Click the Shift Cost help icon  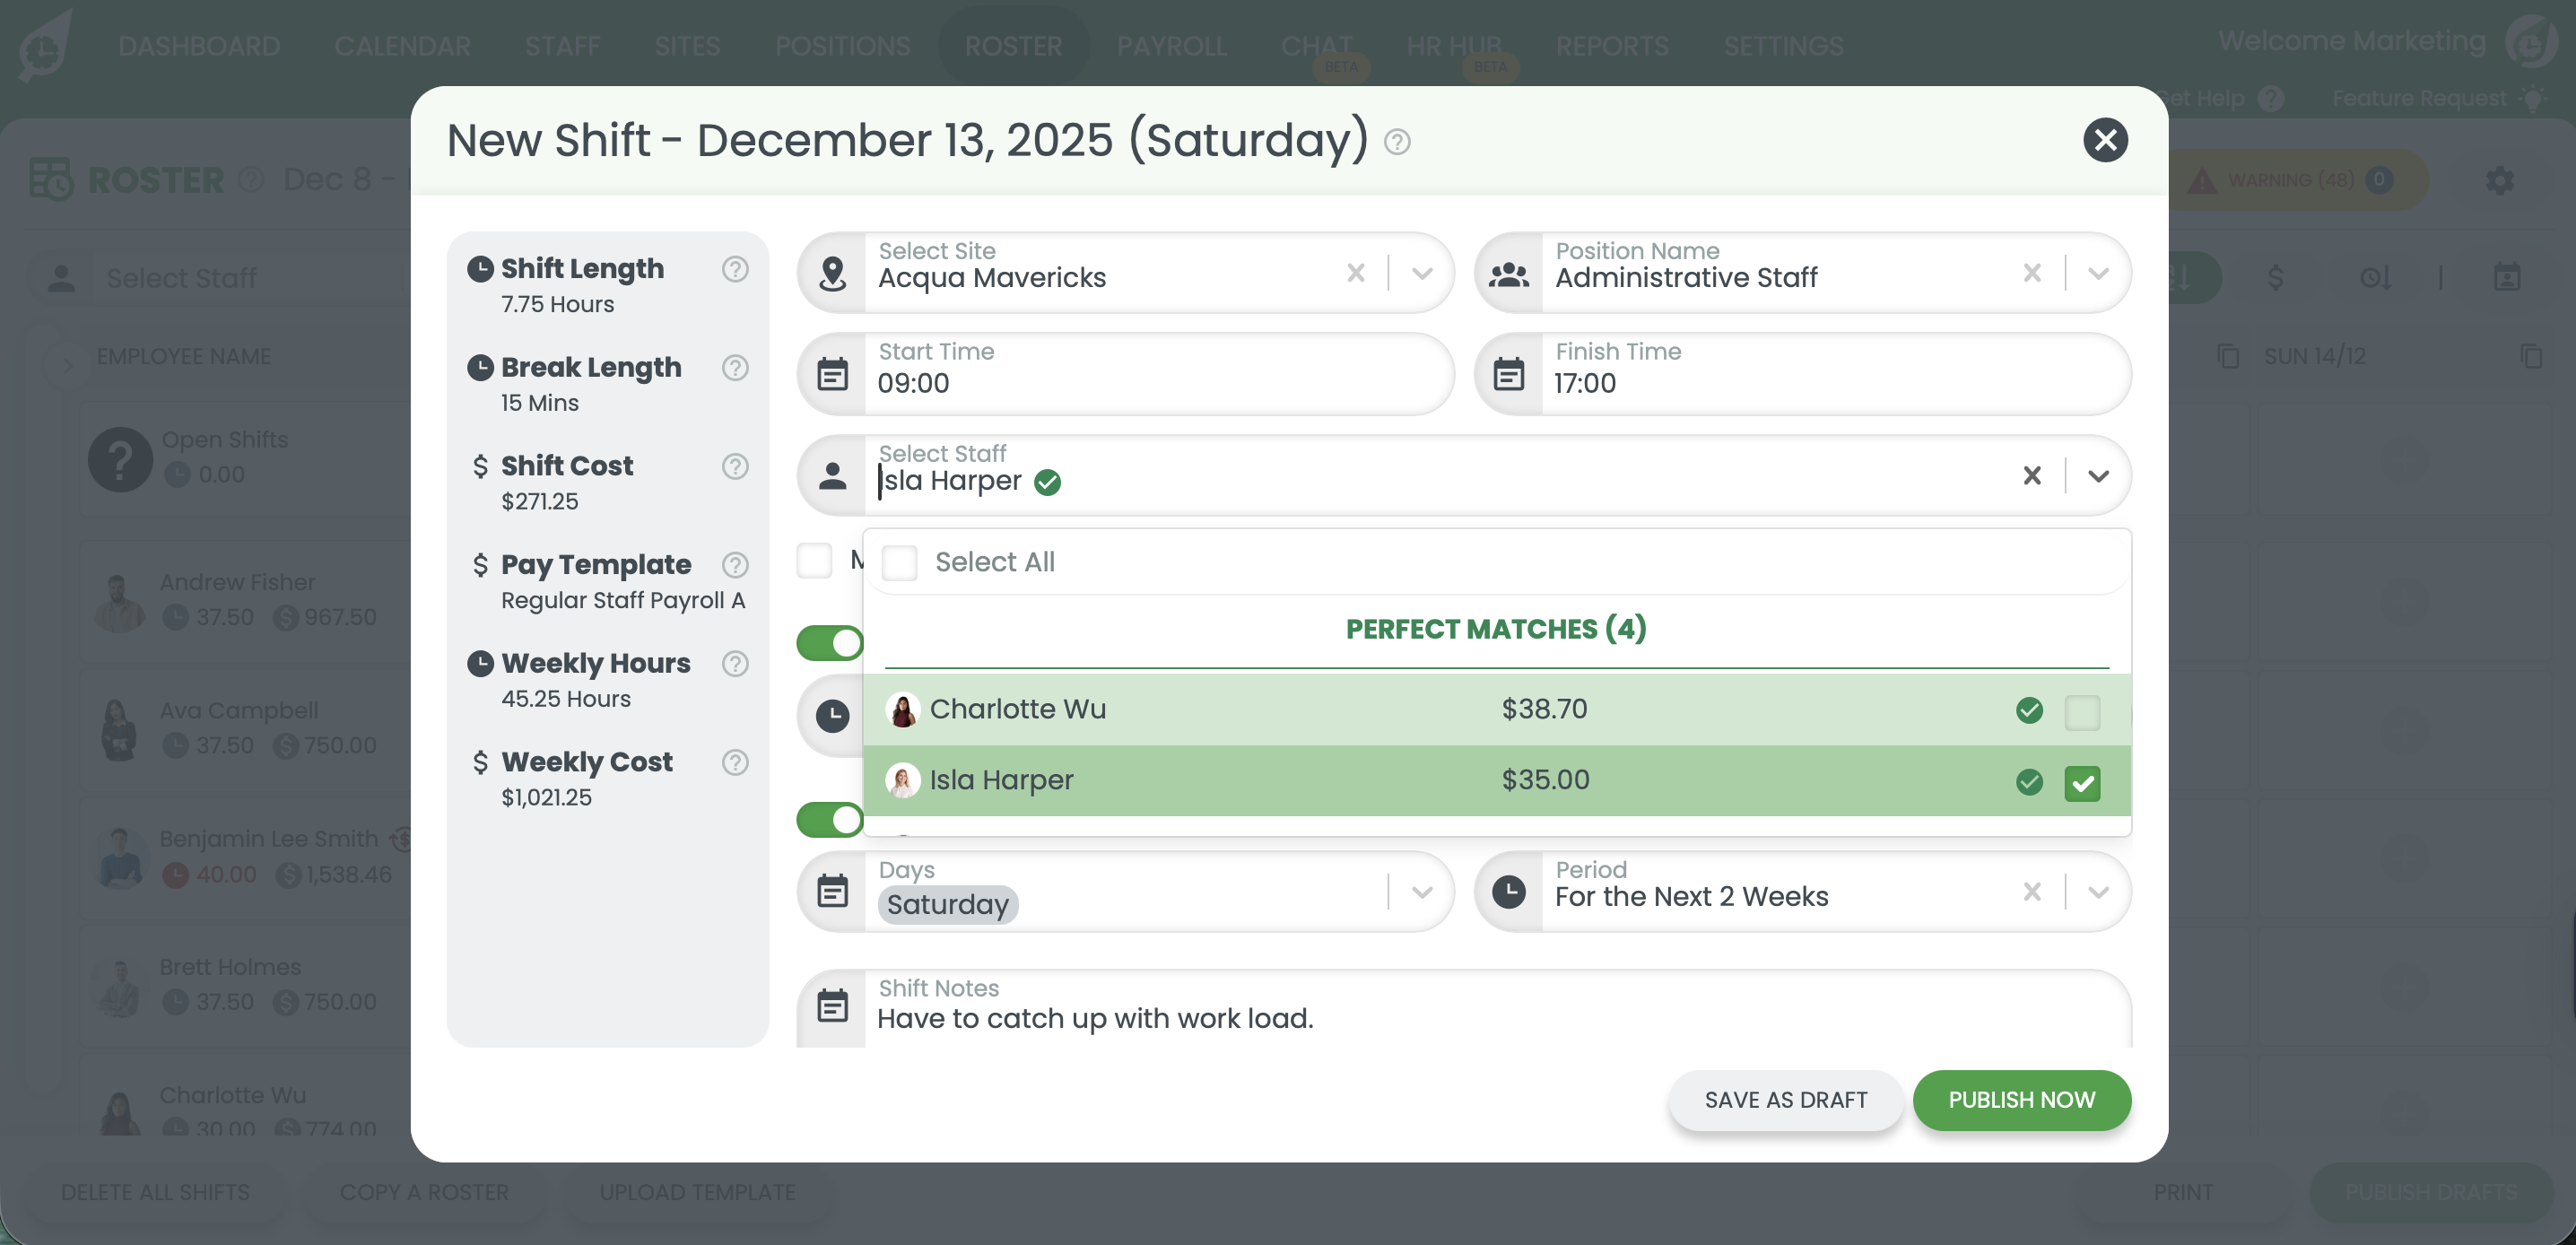tap(735, 466)
